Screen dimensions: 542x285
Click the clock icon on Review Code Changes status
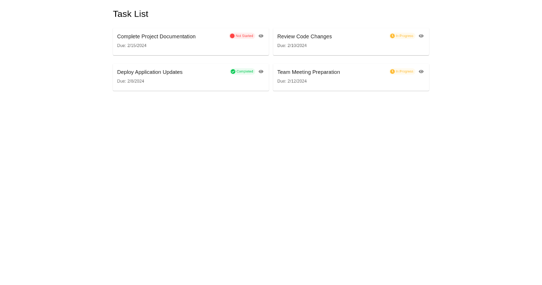[392, 36]
